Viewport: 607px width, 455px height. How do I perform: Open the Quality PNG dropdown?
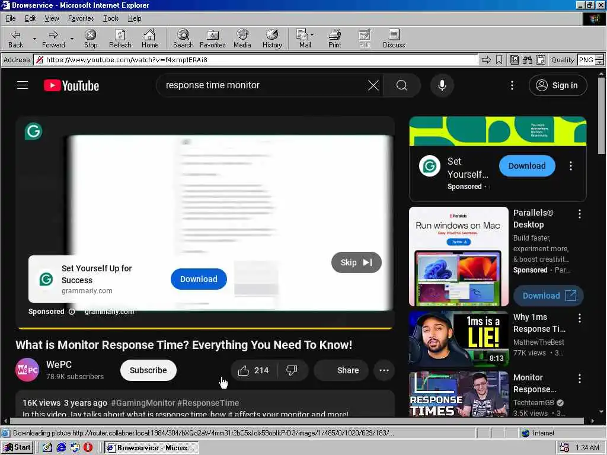[599, 60]
